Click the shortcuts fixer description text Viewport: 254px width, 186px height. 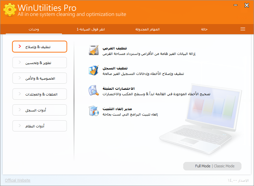[156, 94]
